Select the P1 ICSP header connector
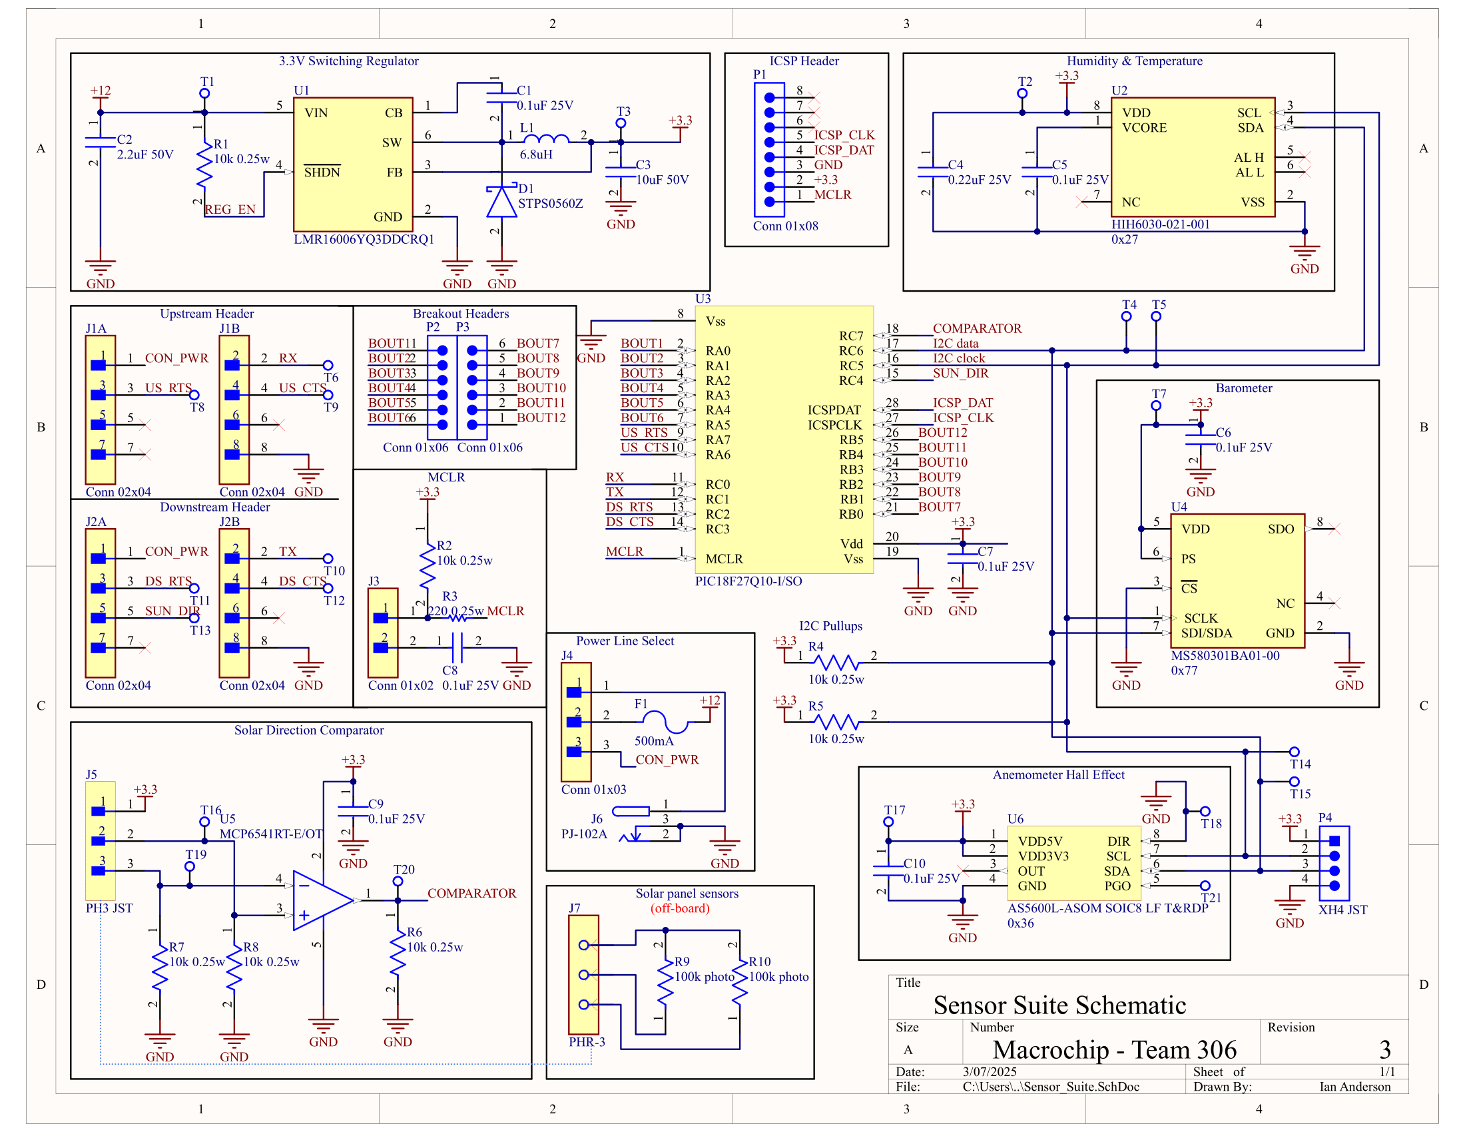The height and width of the screenshot is (1132, 1465). point(769,149)
